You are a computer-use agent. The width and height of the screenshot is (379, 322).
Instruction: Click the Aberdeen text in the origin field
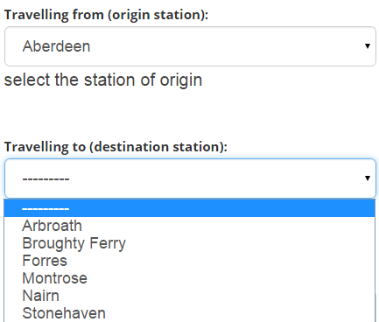(56, 46)
